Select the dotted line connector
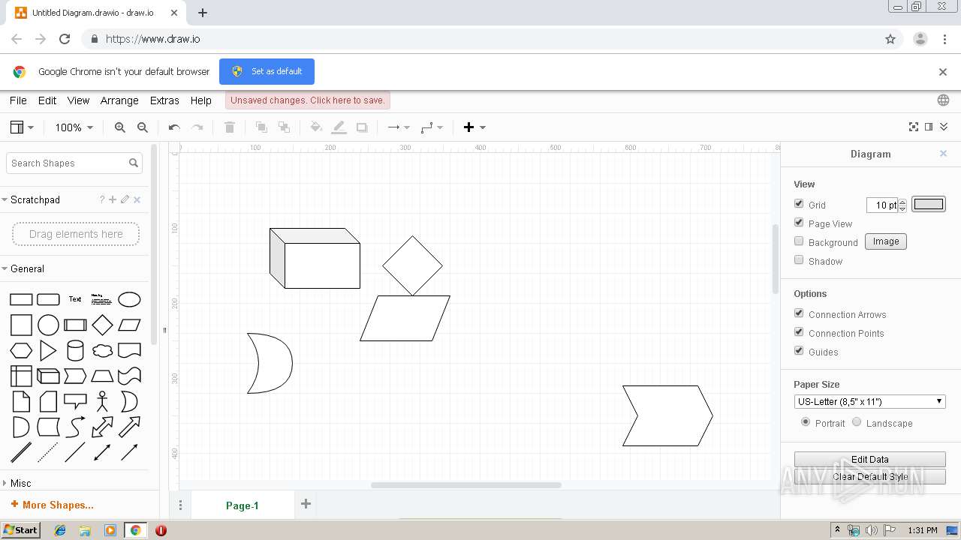Viewport: 961px width, 540px height. (48, 452)
